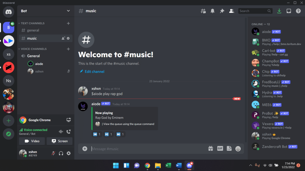Viewport: 305px width, 171px height.
Task: Collapse the VOICE CHANNELS category
Action: click(x=33, y=49)
